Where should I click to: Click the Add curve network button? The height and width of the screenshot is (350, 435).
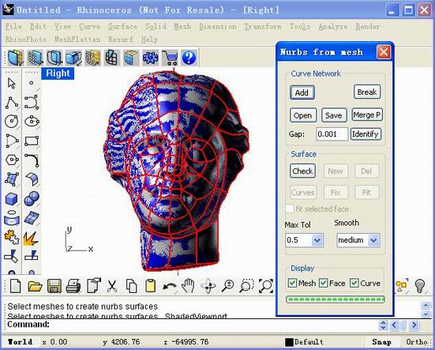[x=302, y=92]
